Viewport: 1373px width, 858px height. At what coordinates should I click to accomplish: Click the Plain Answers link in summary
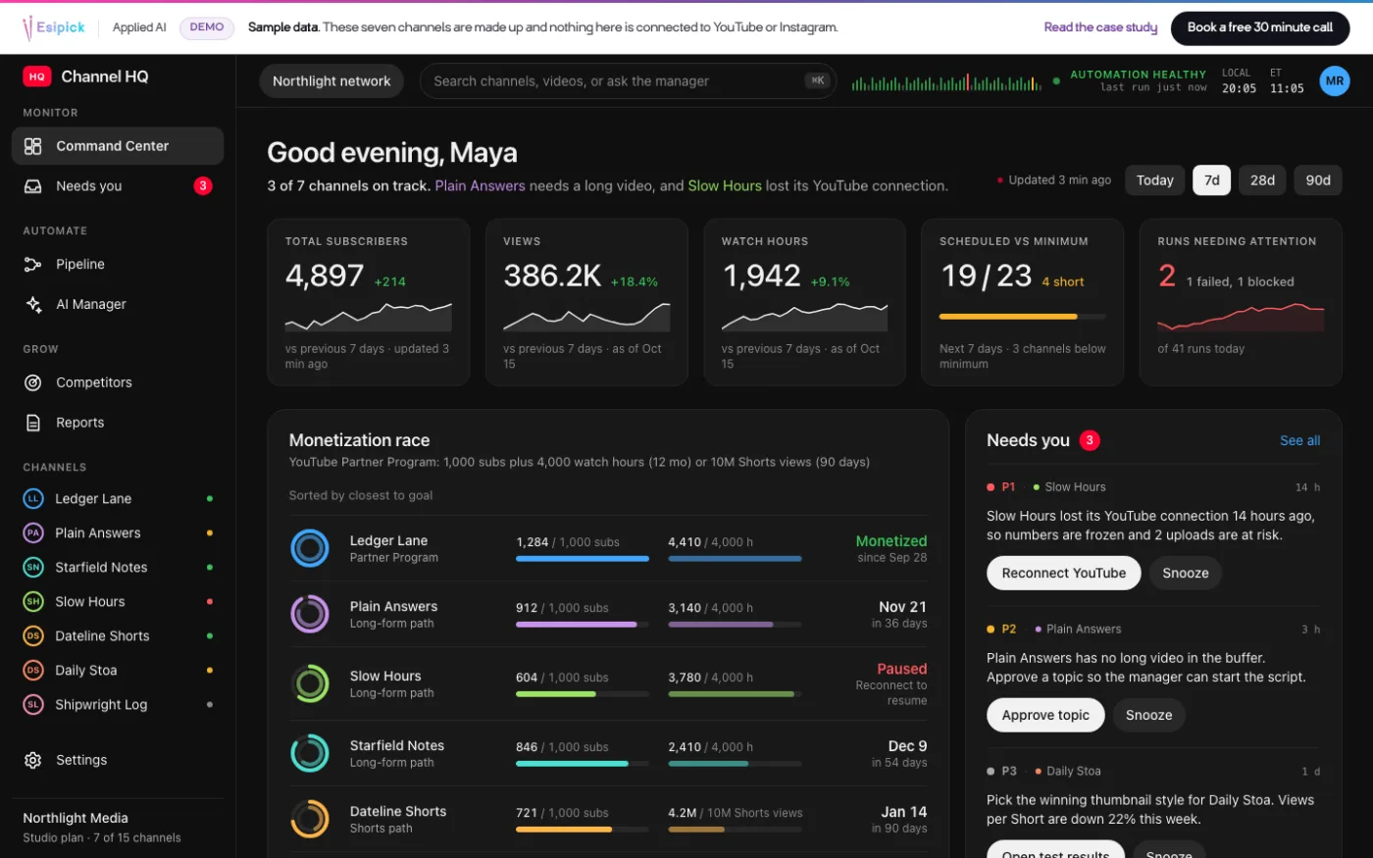[481, 186]
